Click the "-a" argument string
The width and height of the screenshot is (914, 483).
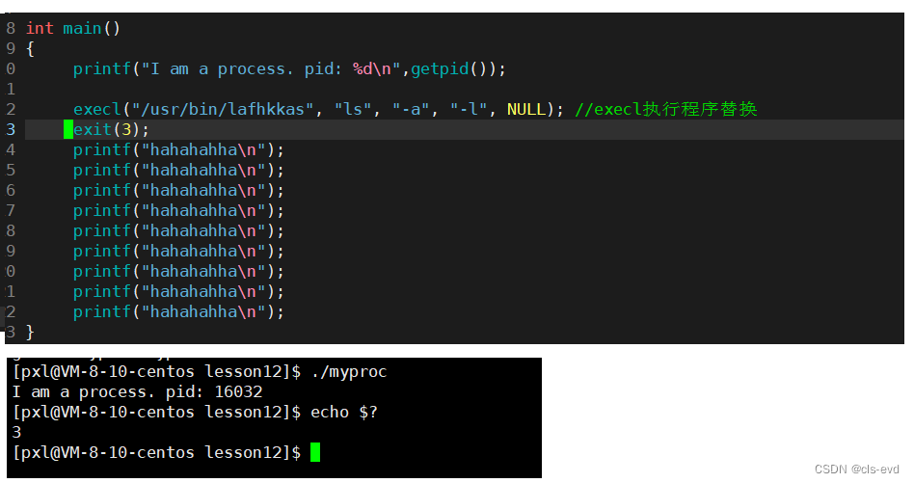tap(411, 110)
